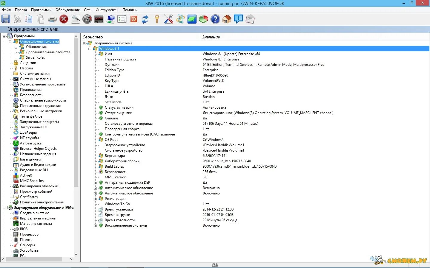This screenshot has height=268, width=430.
Task: Click the Cut scissors toolbar icon
Action: pyautogui.click(x=17, y=19)
